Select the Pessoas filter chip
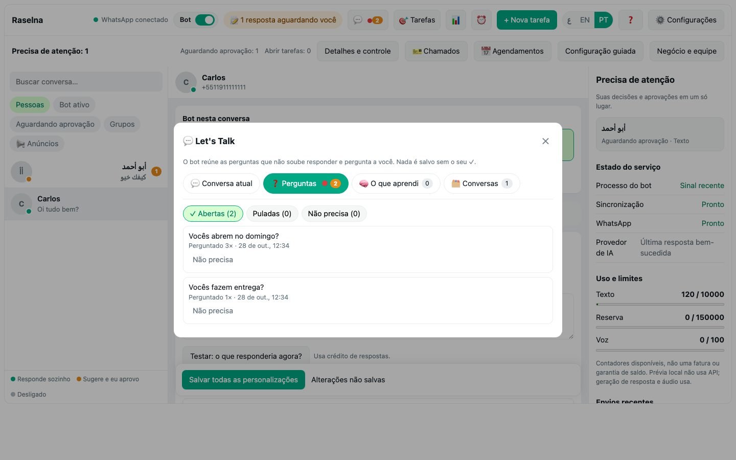The width and height of the screenshot is (736, 460). tap(30, 105)
